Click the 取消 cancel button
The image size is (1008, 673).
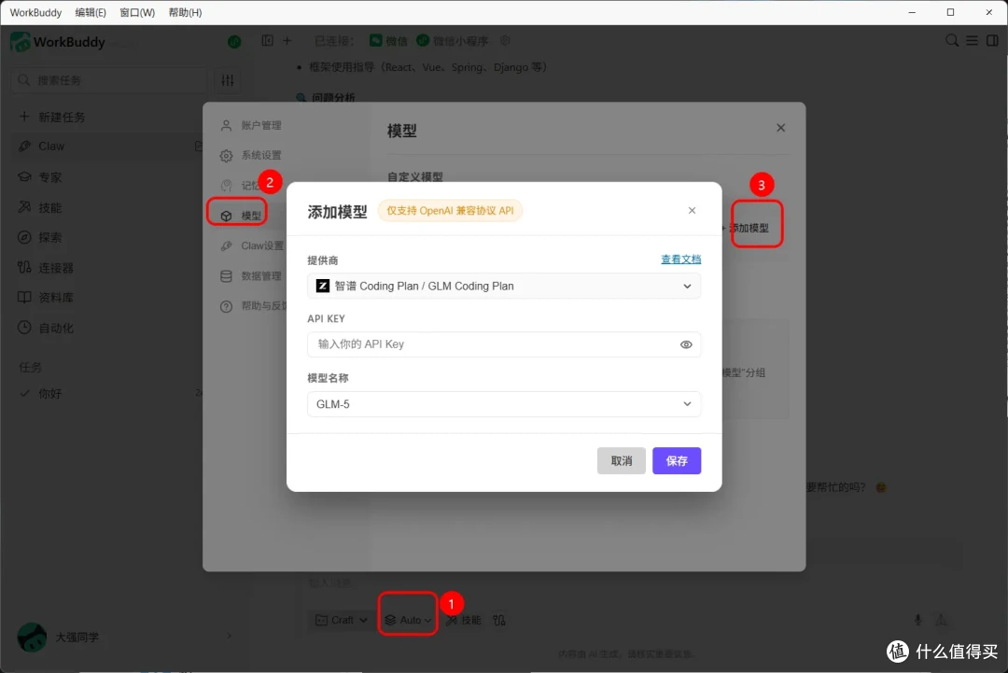point(621,461)
